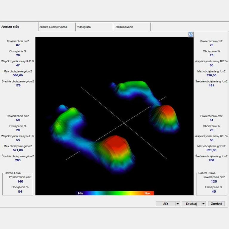Click the Drukuj button

[191, 204]
